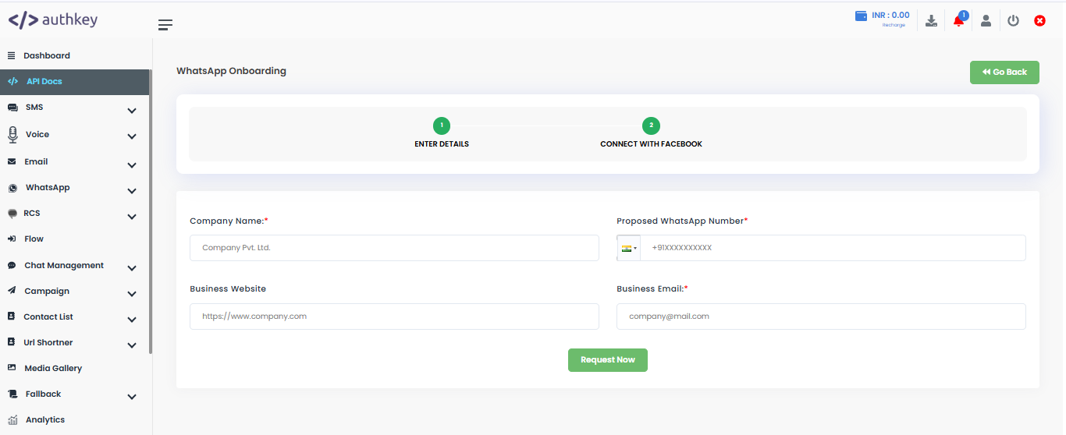Open the Media Gallery sidebar item
This screenshot has width=1066, height=435.
coord(52,369)
